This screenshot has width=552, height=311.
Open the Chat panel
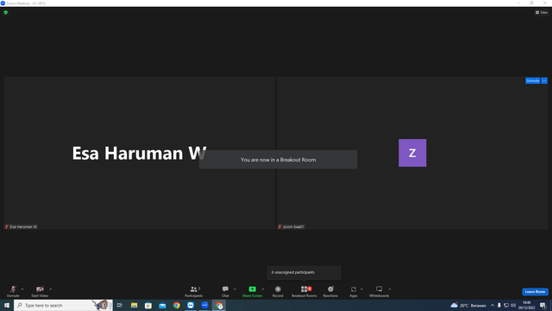coord(225,291)
